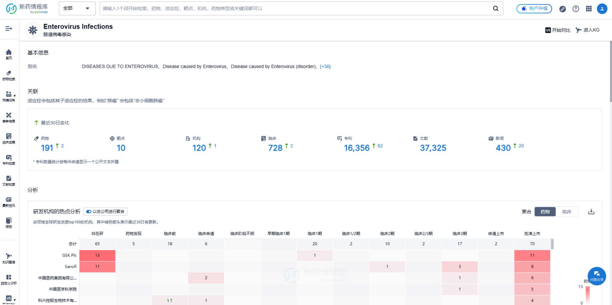Toggle 以总公司进行聚合 switch
The width and height of the screenshot is (612, 305).
89,212
